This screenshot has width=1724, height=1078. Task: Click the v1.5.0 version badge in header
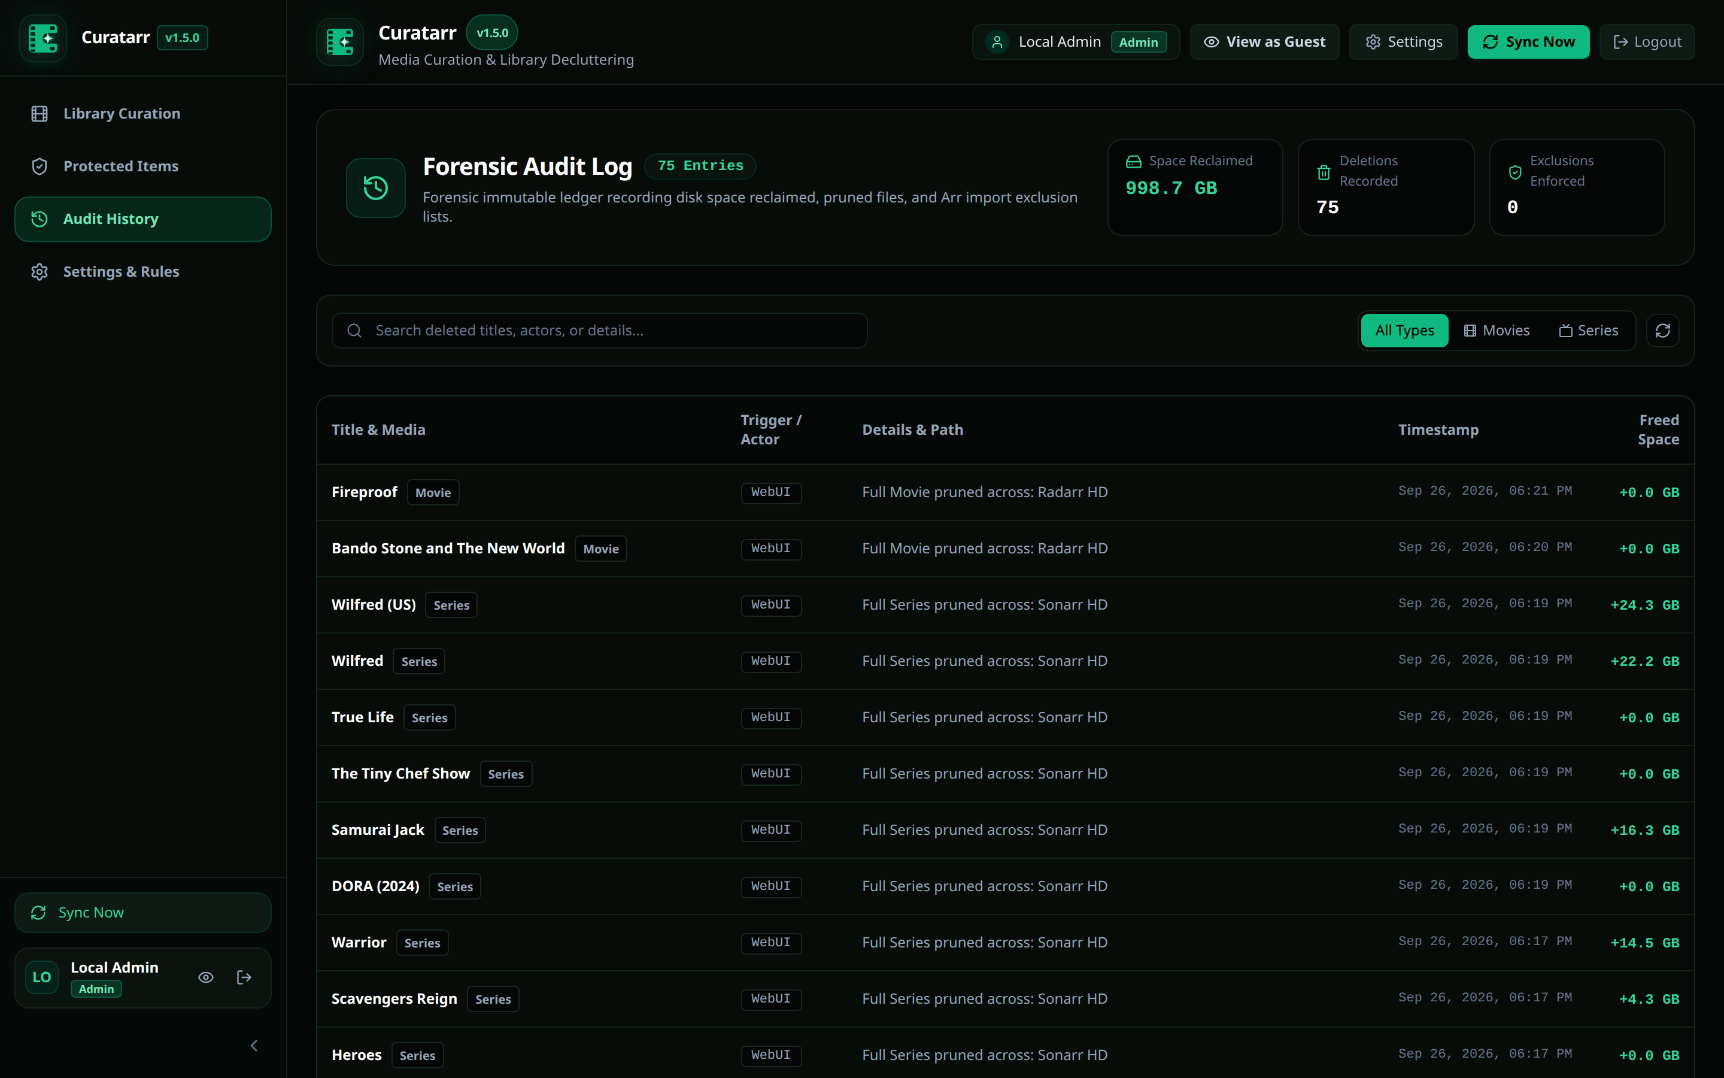491,33
